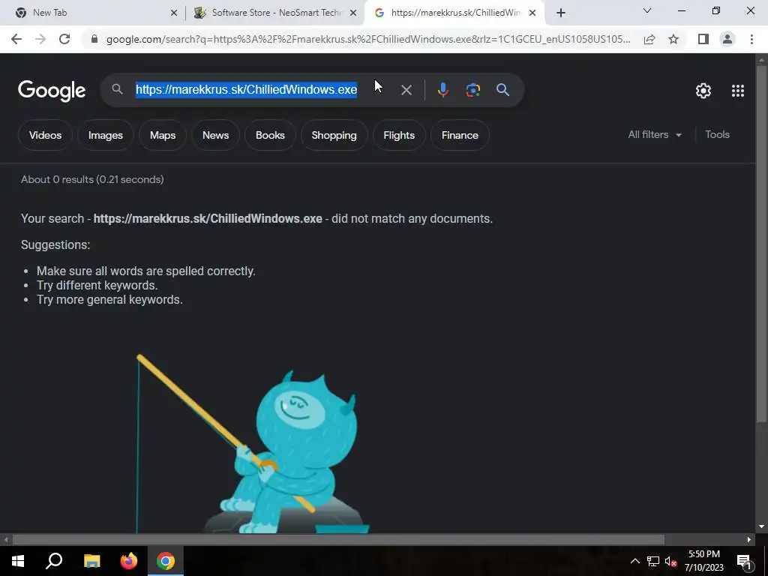Switch to Software Store NeoSmart tab

click(x=275, y=13)
